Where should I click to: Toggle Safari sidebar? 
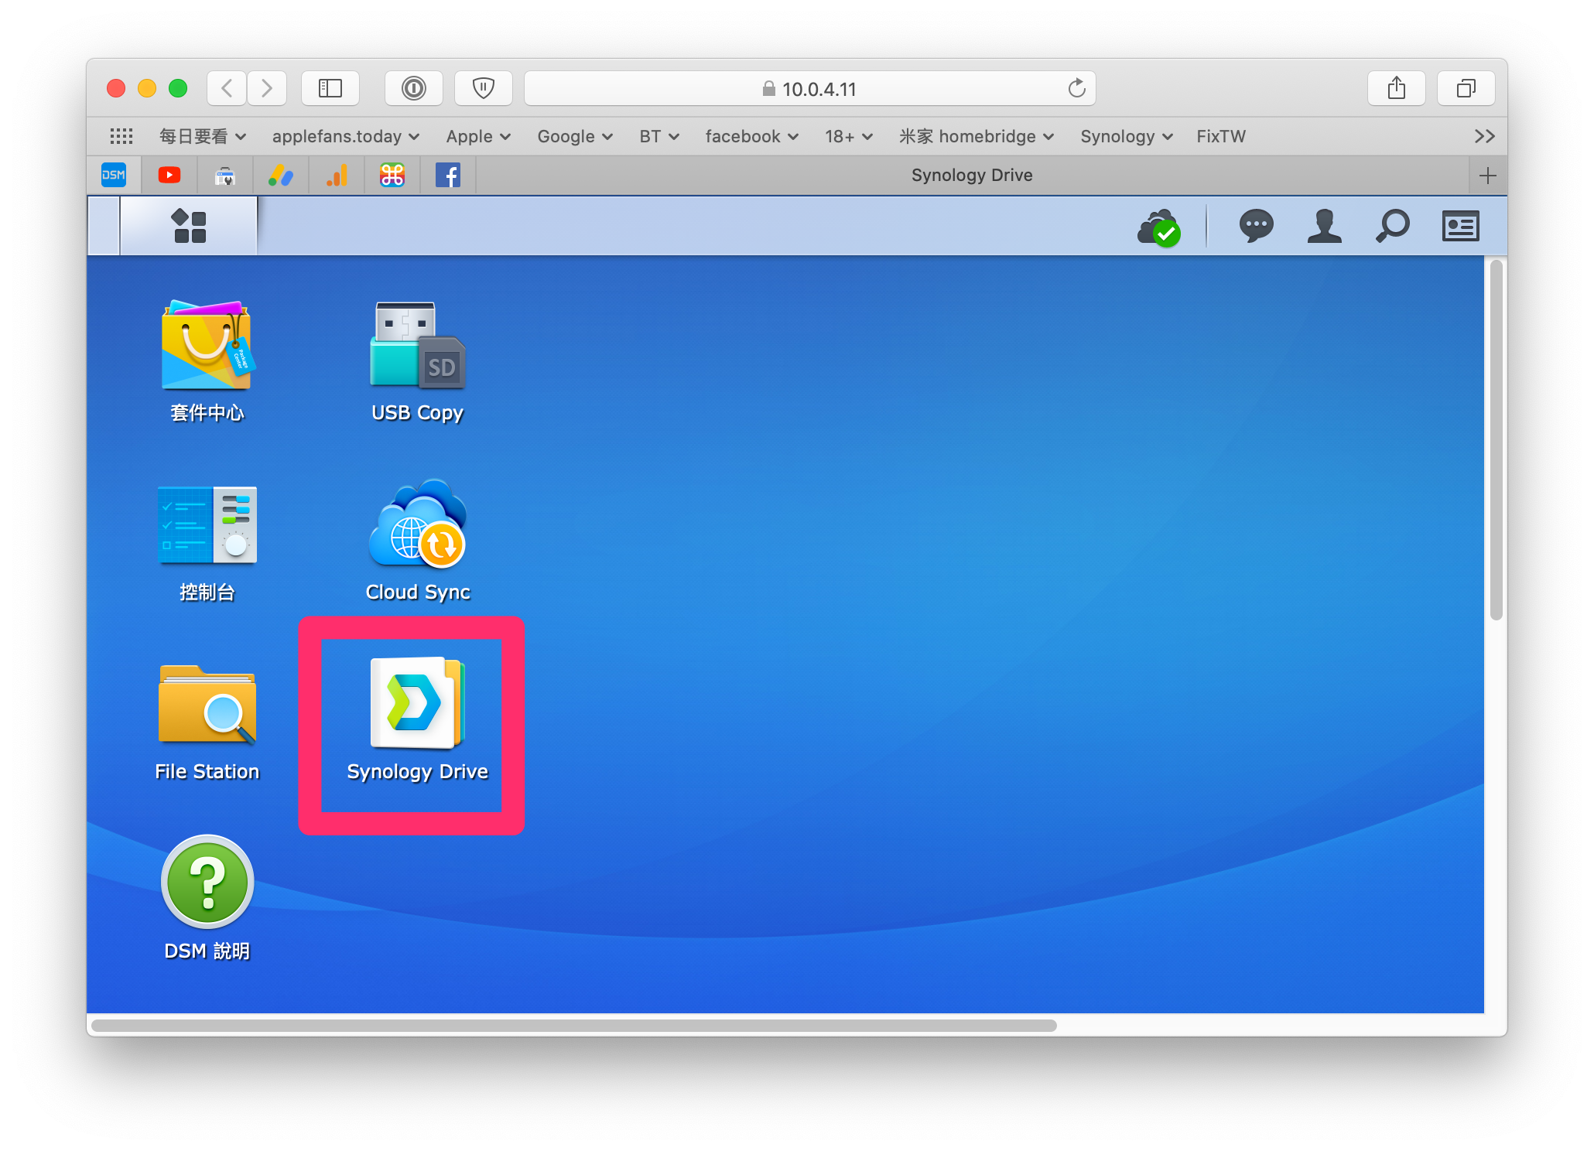[330, 88]
